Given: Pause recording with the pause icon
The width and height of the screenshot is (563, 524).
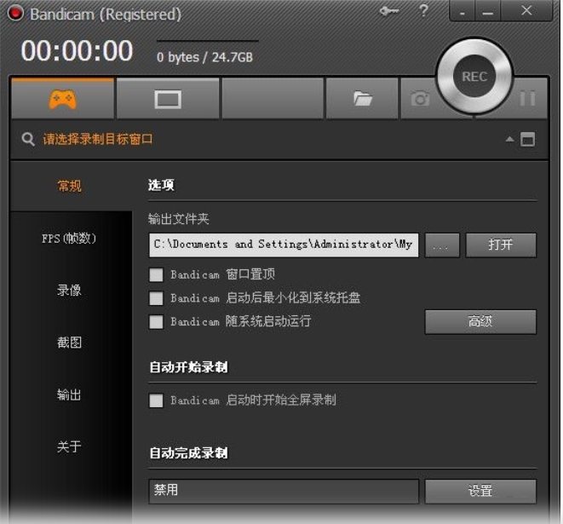Looking at the screenshot, I should (x=527, y=98).
